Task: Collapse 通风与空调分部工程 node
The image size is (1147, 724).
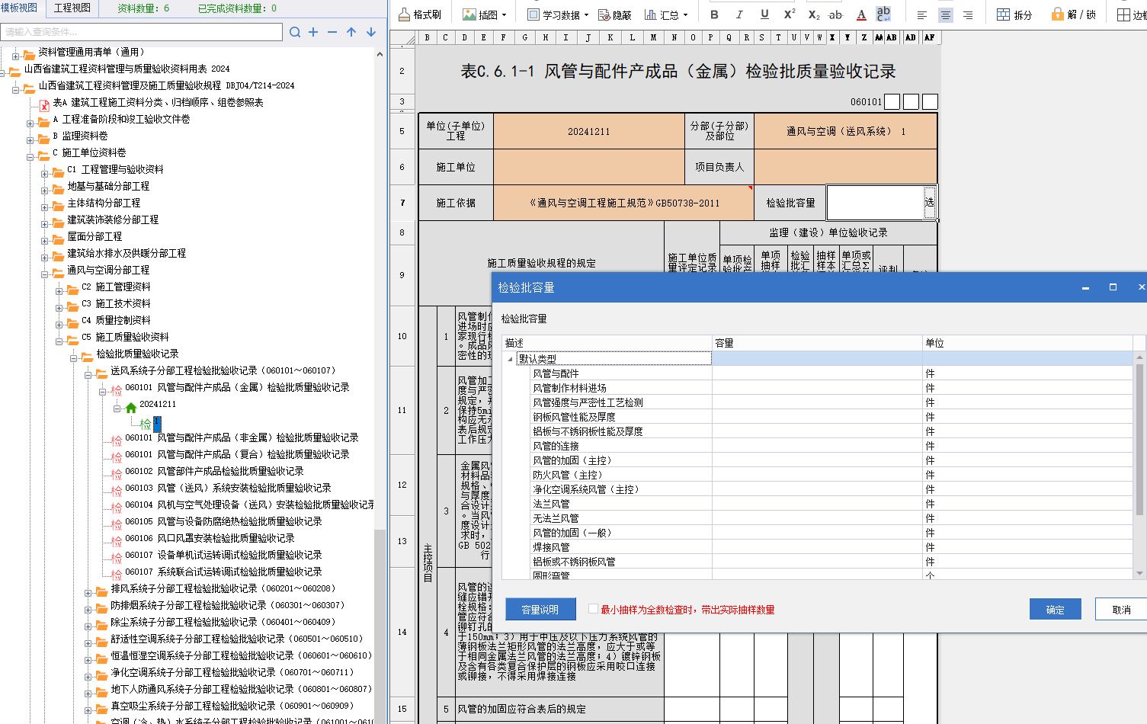Action: [x=45, y=274]
